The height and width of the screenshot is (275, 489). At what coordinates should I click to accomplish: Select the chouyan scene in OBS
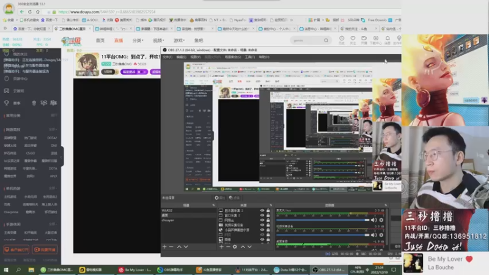[188, 220]
